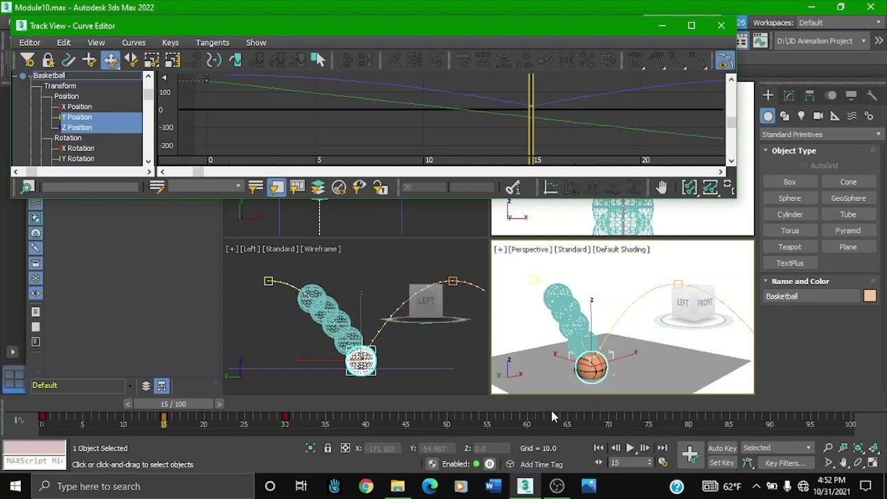Open the Curves menu in Curve Editor
The height and width of the screenshot is (499, 887).
point(134,42)
